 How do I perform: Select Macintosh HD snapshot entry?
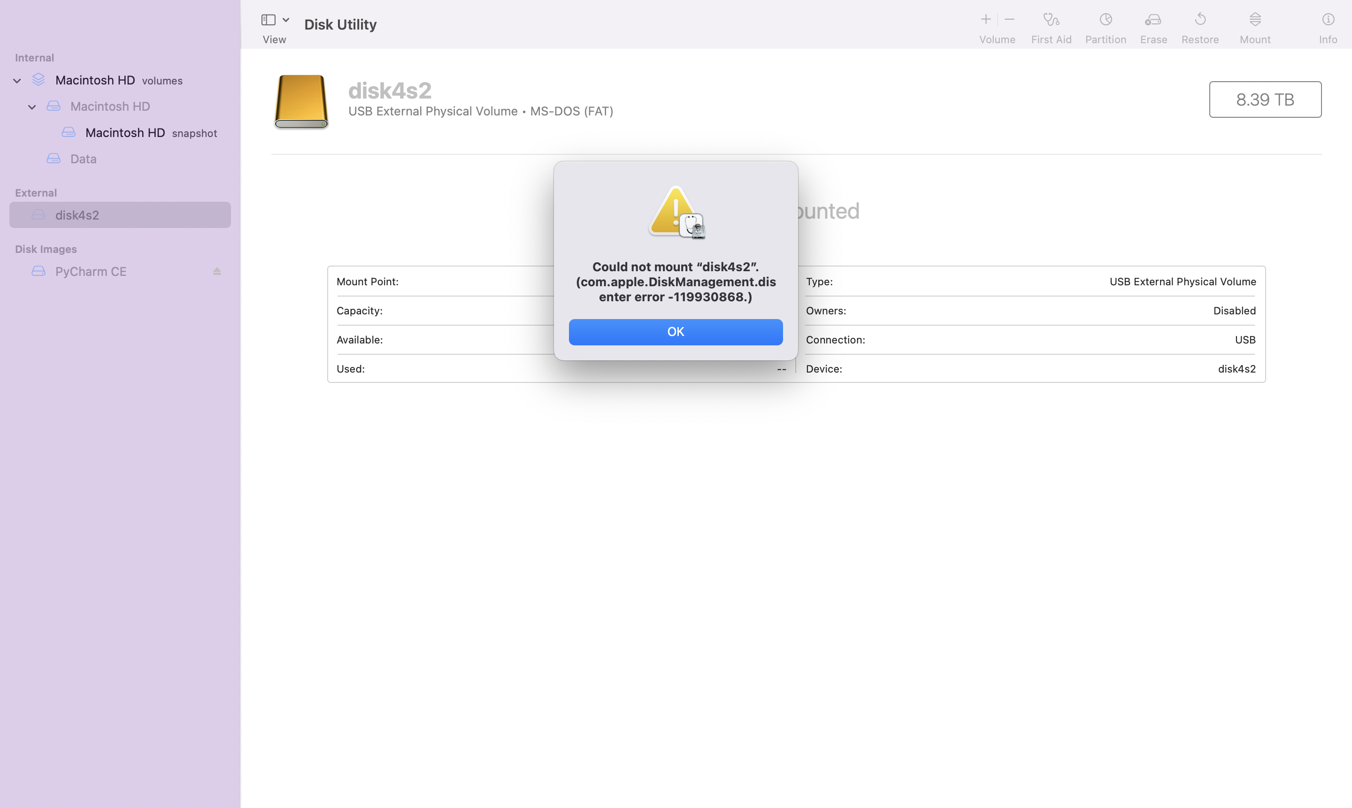pyautogui.click(x=125, y=133)
